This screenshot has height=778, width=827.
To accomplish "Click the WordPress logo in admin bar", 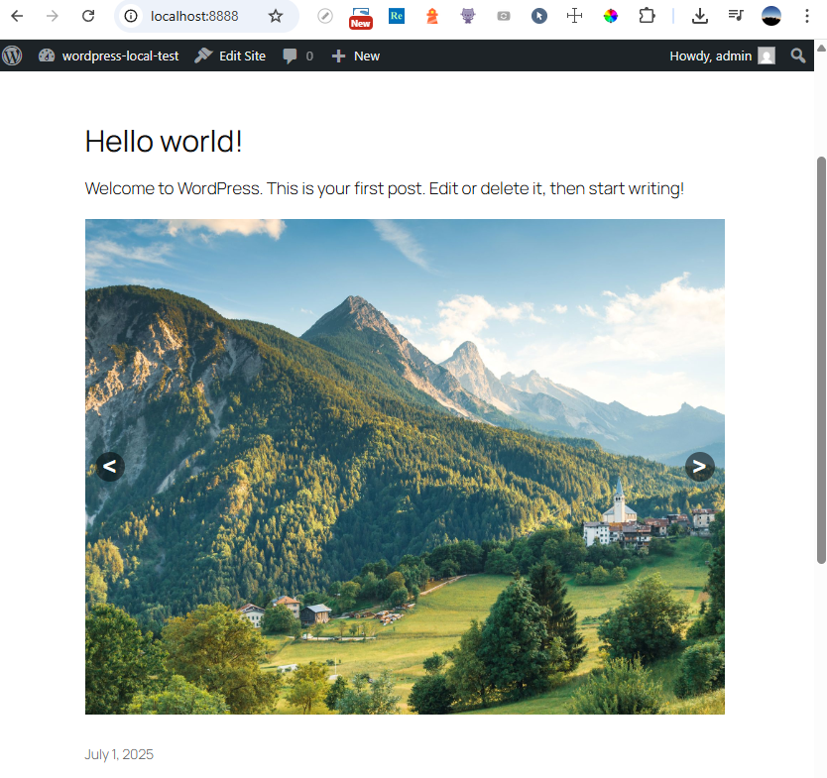I will [x=12, y=56].
